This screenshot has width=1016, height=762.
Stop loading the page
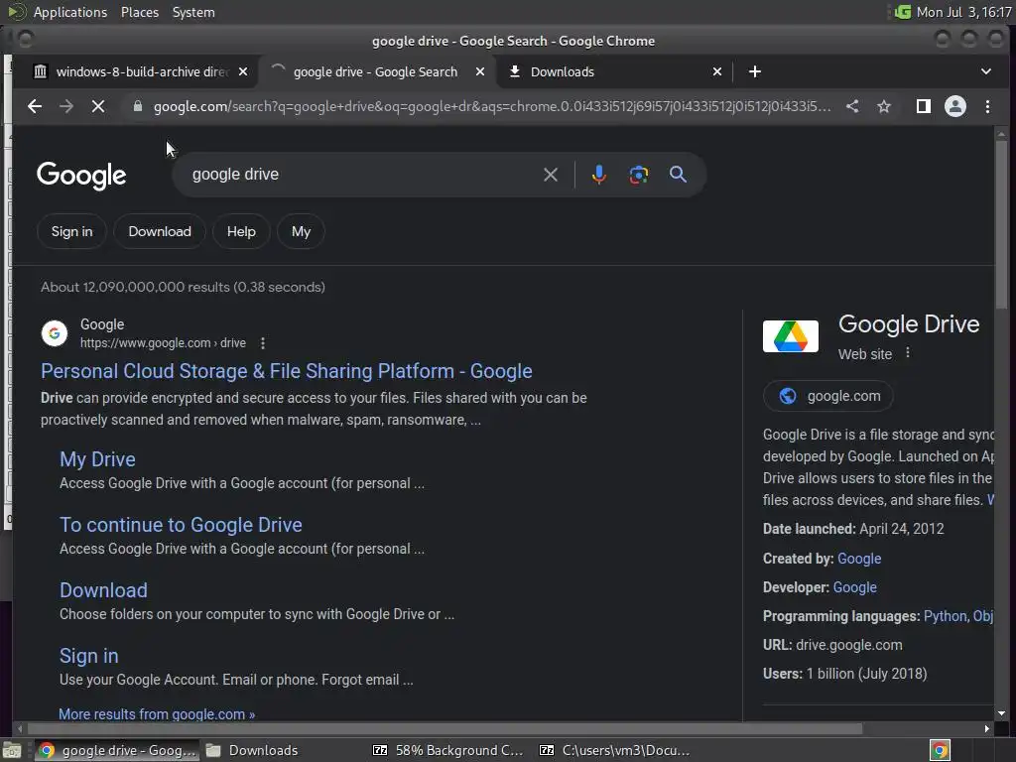(98, 106)
